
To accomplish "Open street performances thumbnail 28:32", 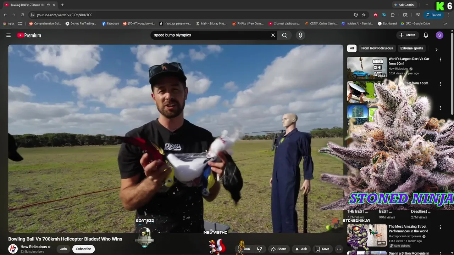I will click(x=367, y=235).
